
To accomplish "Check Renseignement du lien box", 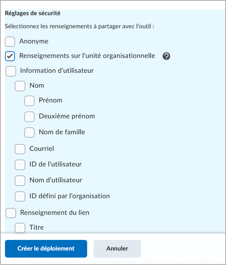I will click(x=11, y=213).
